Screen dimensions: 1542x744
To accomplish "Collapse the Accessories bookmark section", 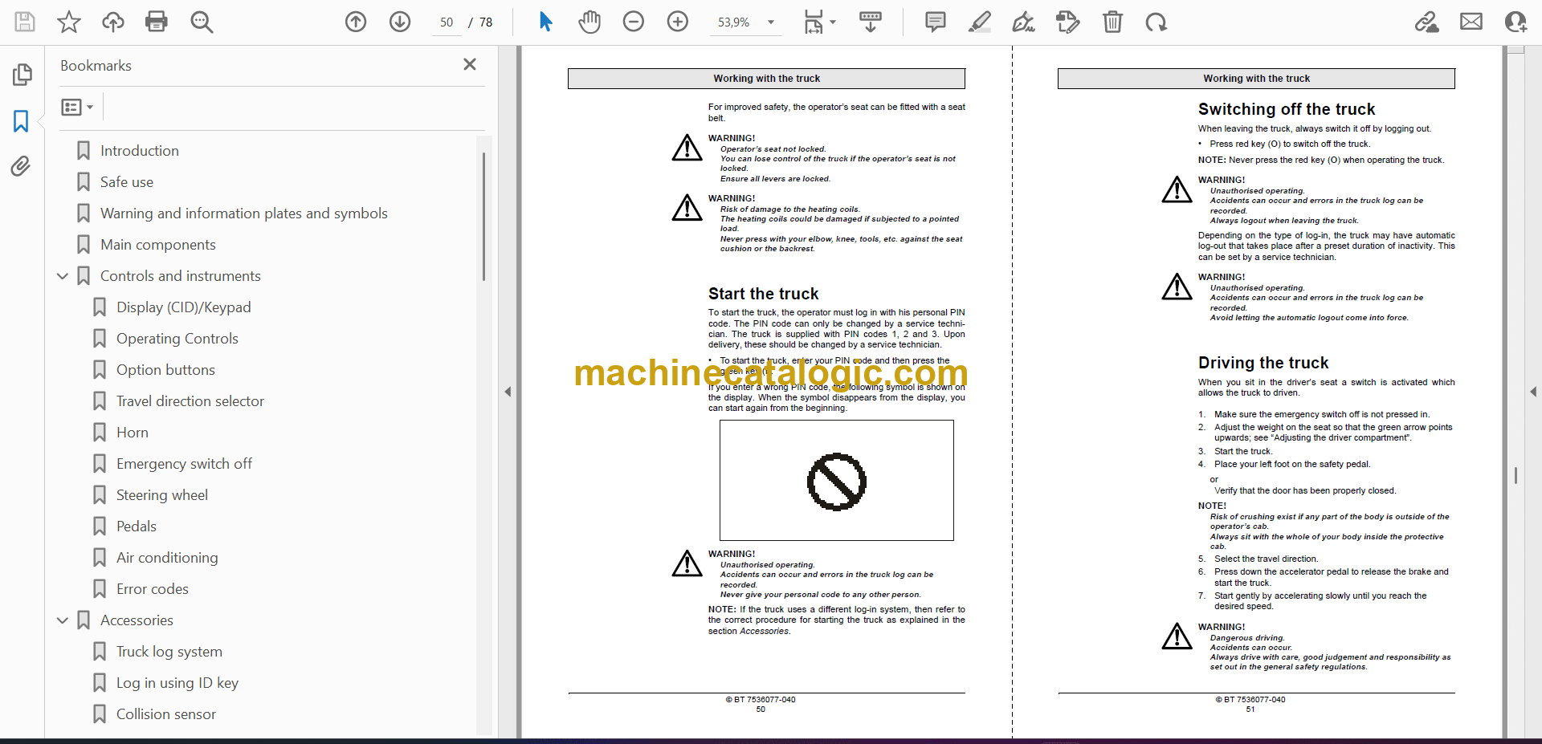I will tap(63, 620).
